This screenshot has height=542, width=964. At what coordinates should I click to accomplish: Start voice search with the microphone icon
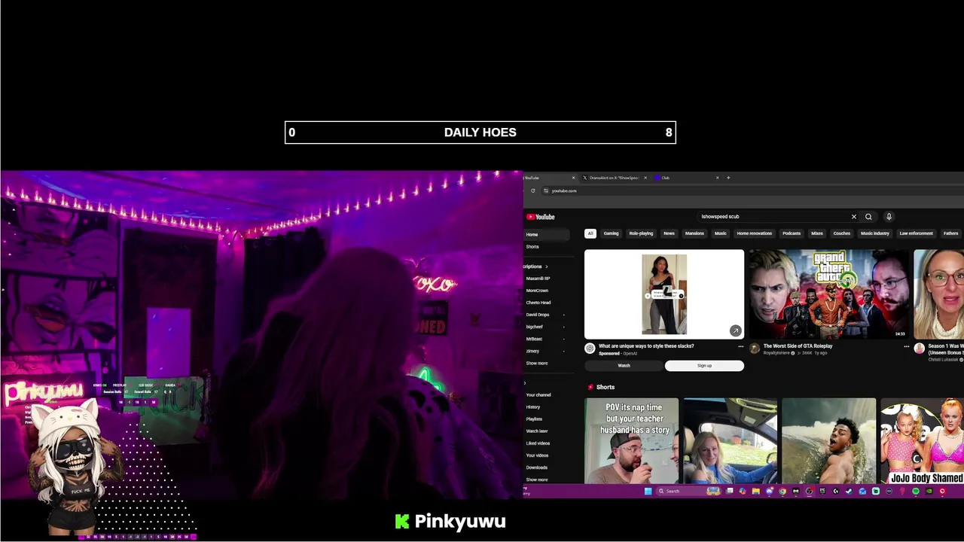tap(889, 217)
